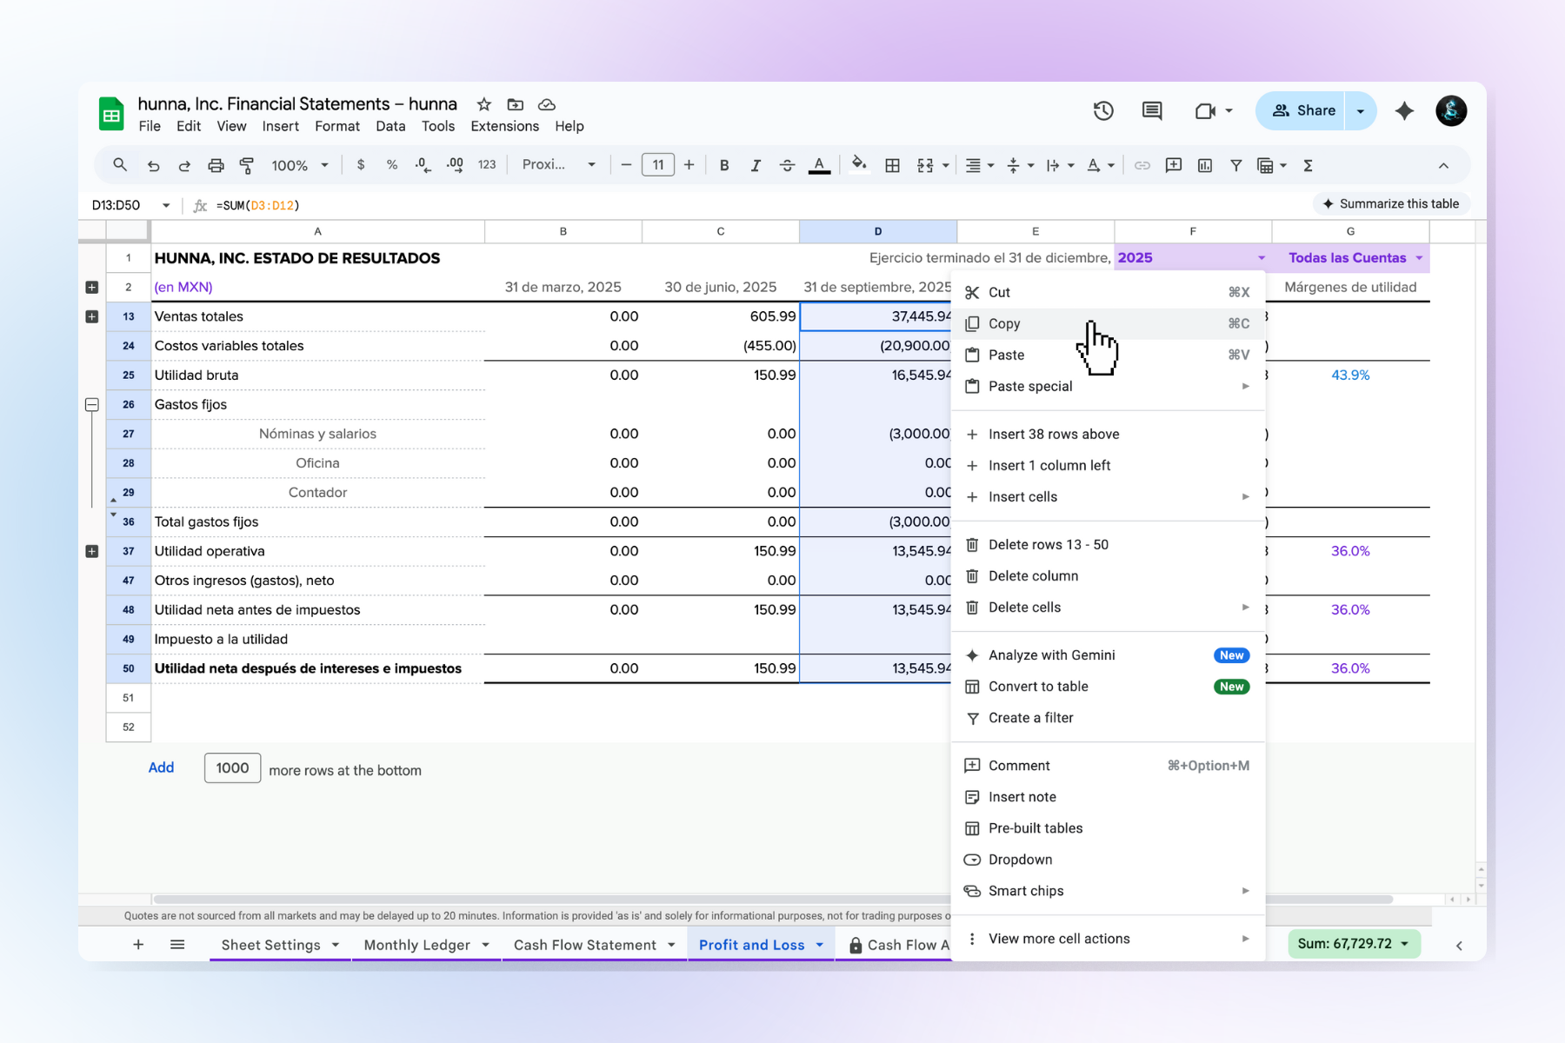Toggle italic formatting
The height and width of the screenshot is (1043, 1565).
[x=755, y=165]
